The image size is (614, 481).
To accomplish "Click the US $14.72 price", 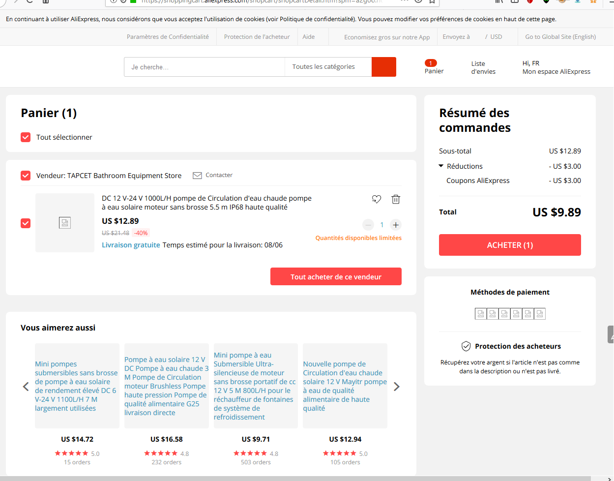I will 77,439.
